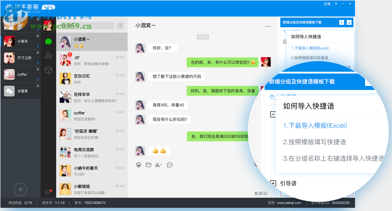The image size is (392, 211).
Task: Click the unread count 9 on 方寸之间
Action: 38,63
